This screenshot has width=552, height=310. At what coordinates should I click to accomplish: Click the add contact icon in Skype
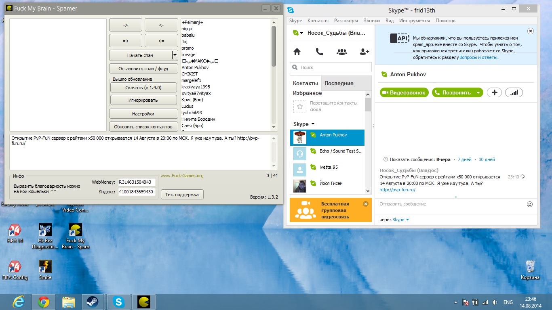tap(364, 52)
